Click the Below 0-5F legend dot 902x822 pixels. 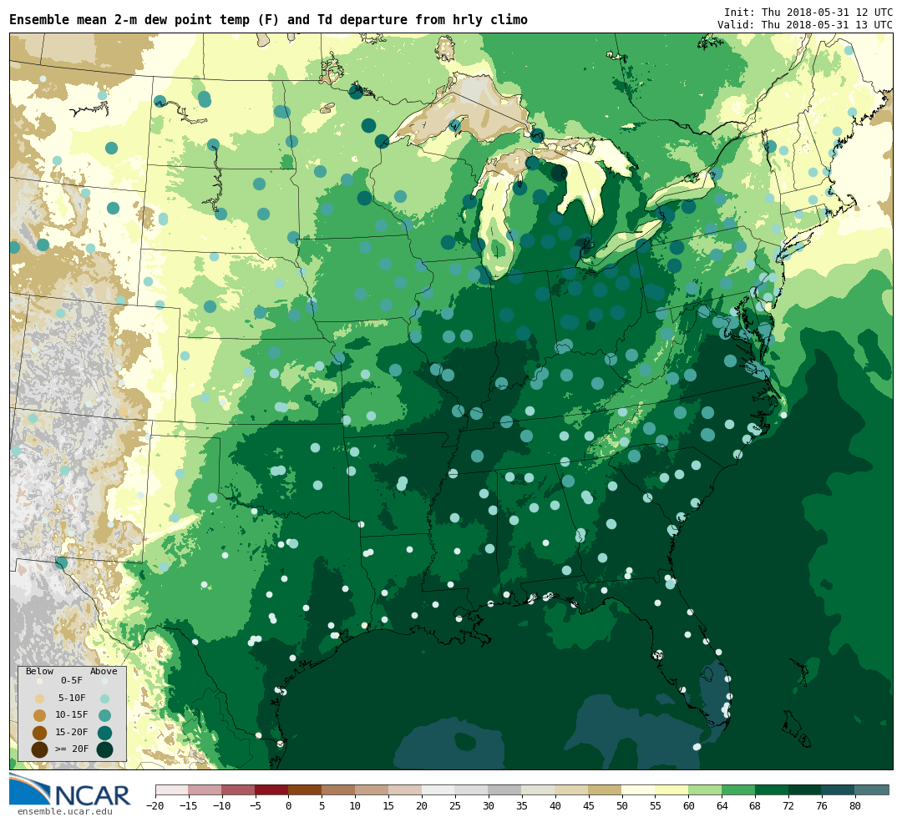(x=40, y=681)
